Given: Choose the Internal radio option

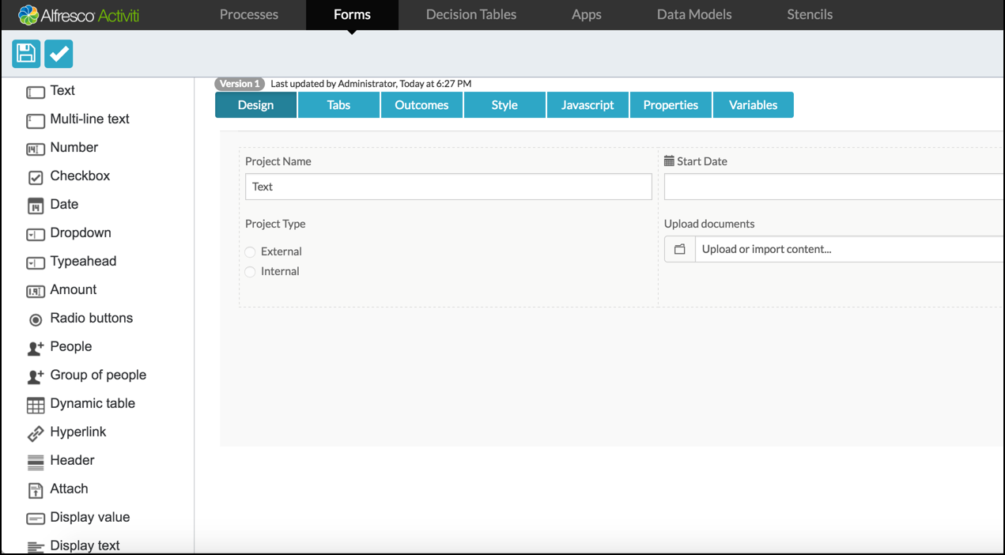Looking at the screenshot, I should point(250,272).
